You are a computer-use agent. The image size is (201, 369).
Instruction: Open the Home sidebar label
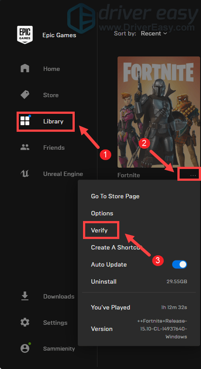52,69
